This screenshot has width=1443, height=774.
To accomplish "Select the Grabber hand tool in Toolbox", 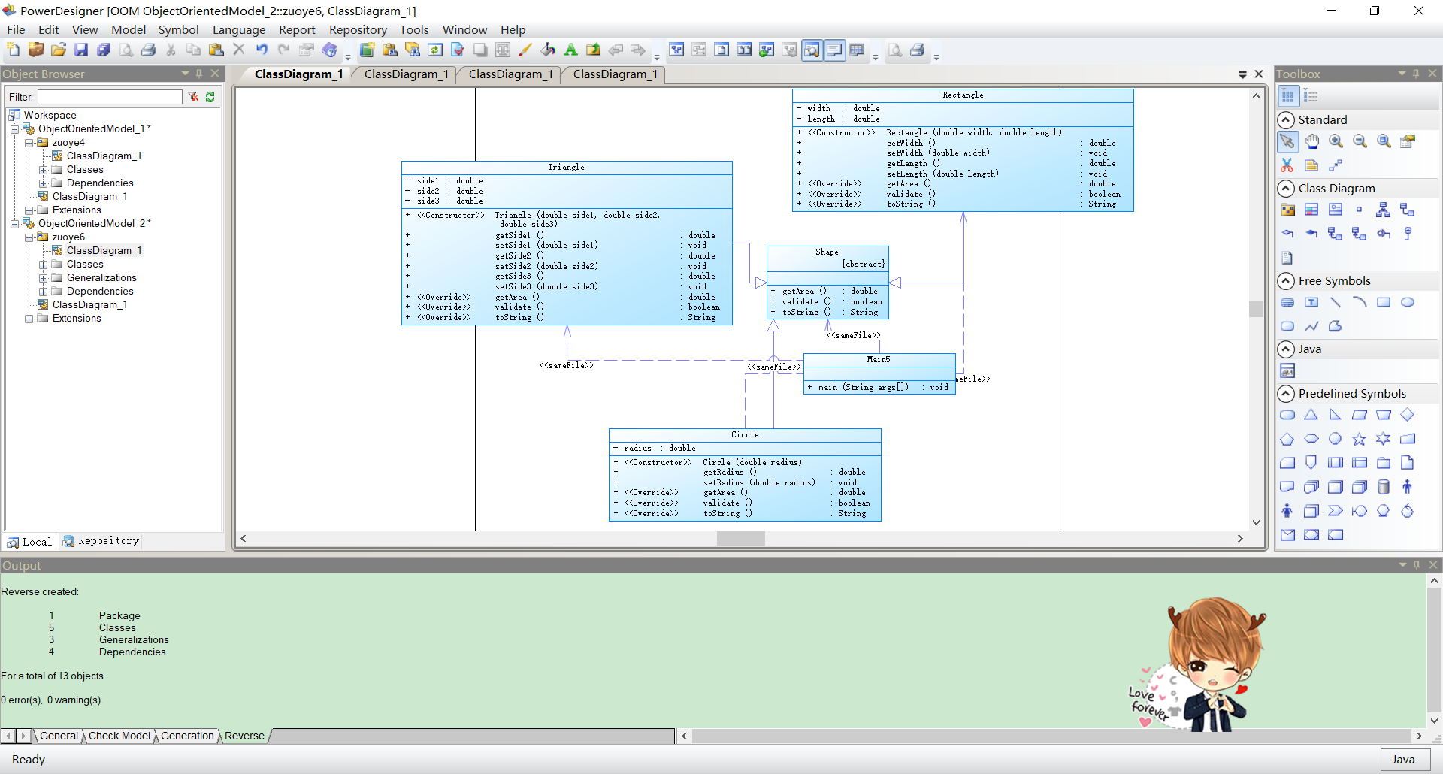I will [x=1311, y=141].
